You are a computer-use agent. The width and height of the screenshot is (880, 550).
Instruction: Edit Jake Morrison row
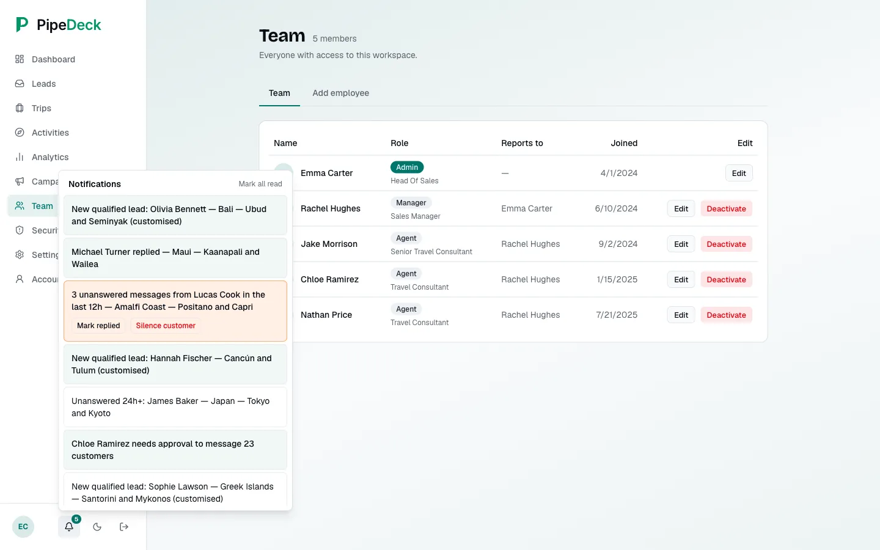pos(681,244)
